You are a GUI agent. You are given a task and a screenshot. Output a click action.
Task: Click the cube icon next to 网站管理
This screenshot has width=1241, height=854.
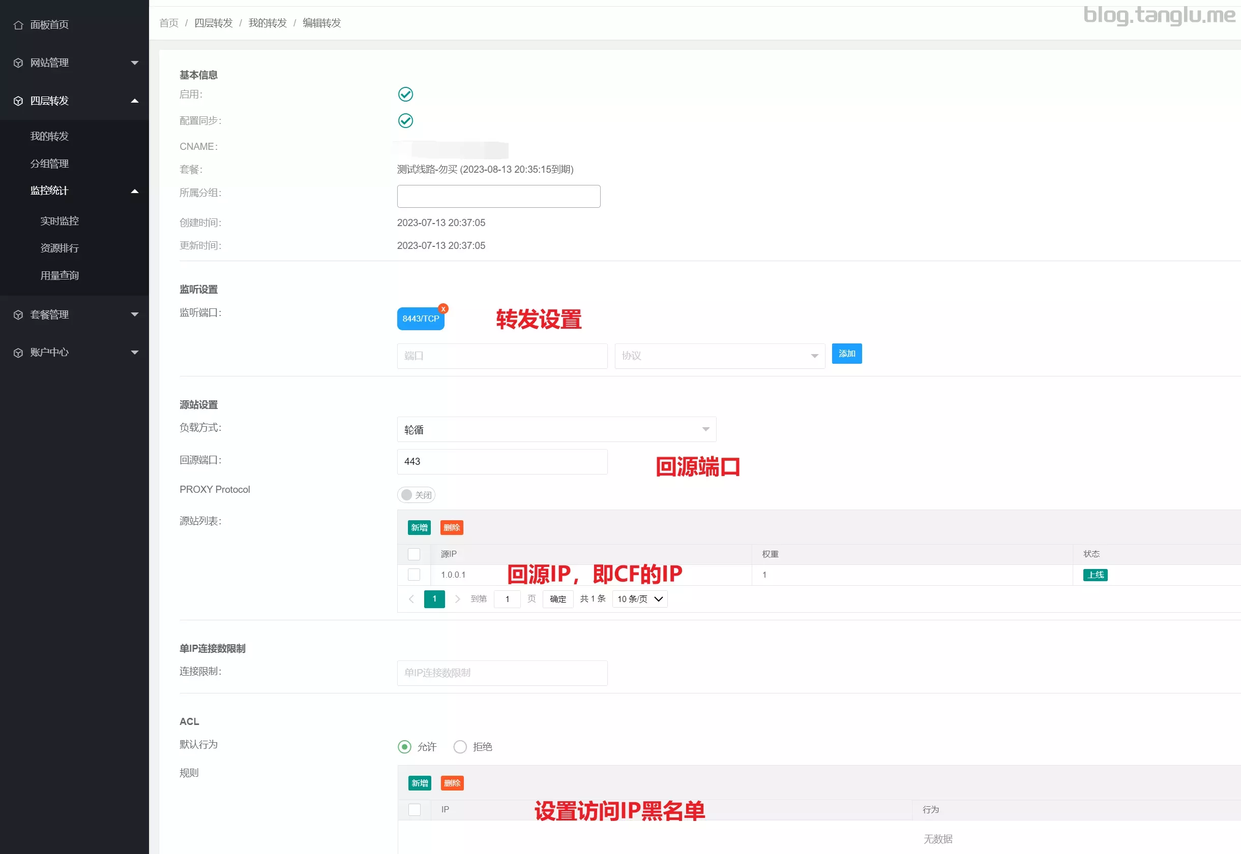(x=18, y=63)
